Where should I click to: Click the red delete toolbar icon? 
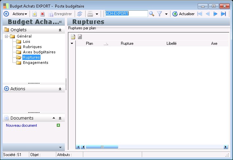coord(42,14)
